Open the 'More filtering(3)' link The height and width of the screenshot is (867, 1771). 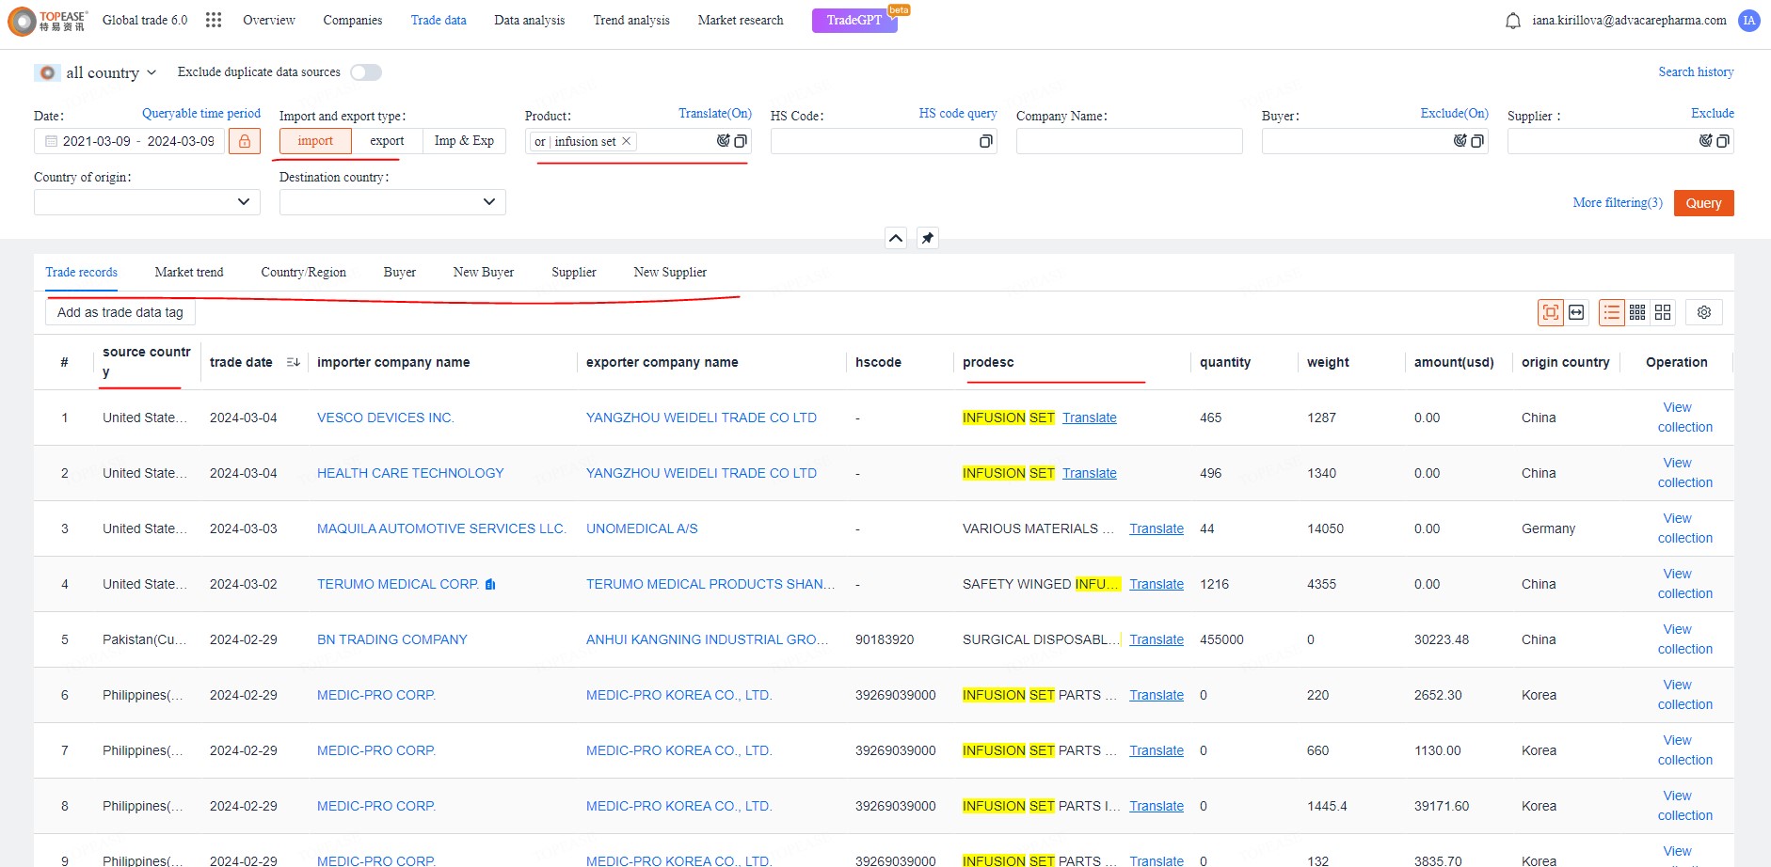(x=1618, y=203)
